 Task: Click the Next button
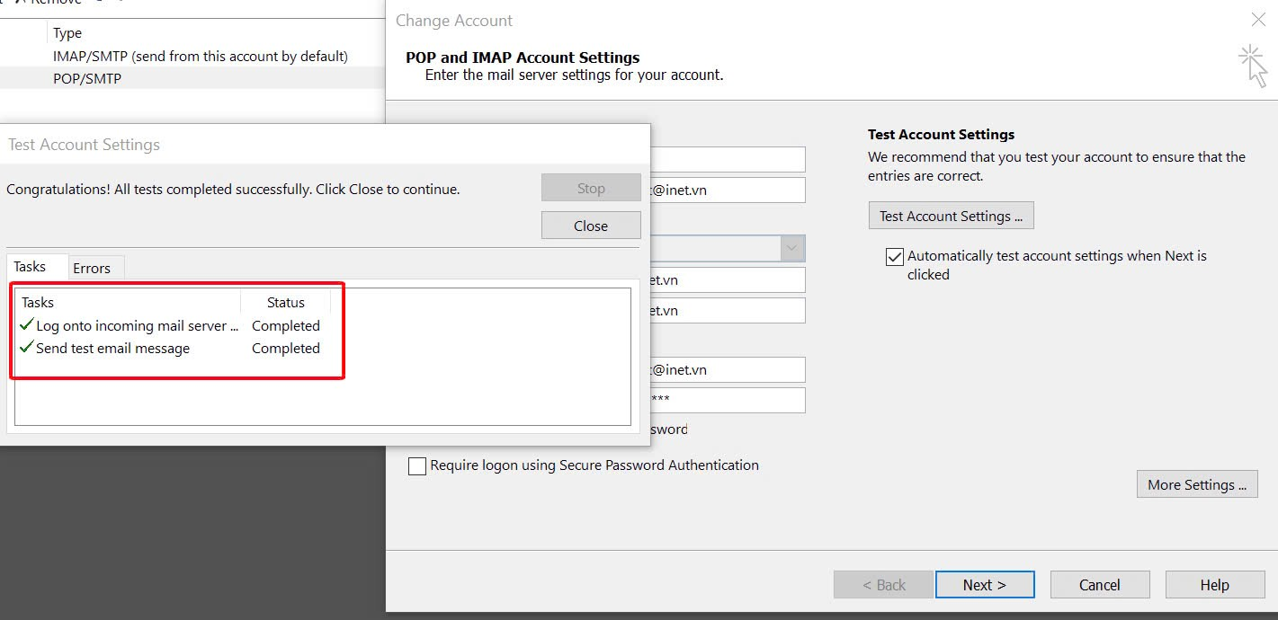[x=985, y=585]
